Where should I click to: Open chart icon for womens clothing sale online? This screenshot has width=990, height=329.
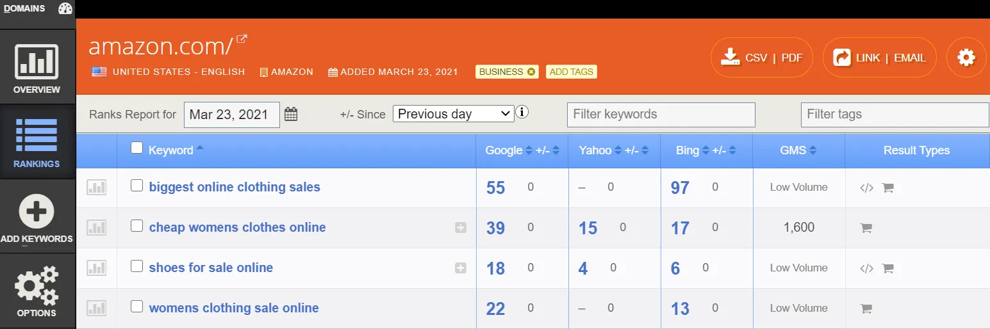click(96, 309)
